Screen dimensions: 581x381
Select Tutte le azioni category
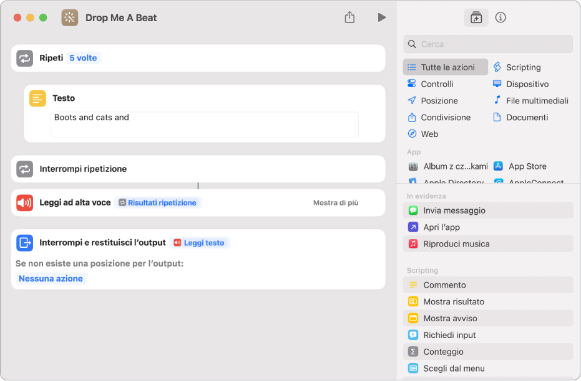tap(446, 67)
